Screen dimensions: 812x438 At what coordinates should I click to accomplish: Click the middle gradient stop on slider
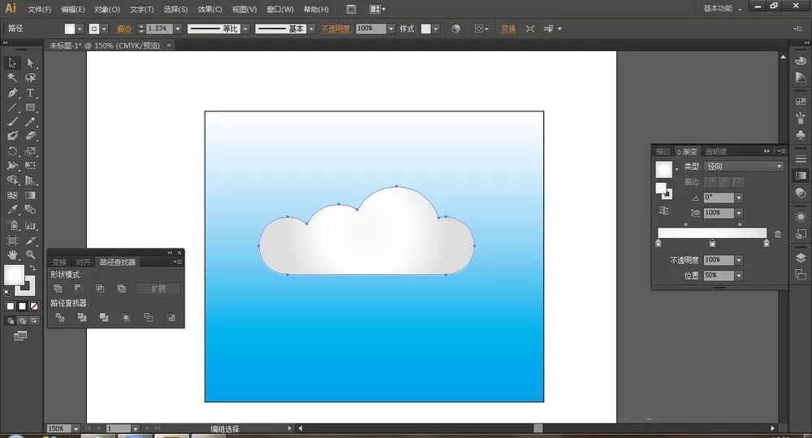(713, 243)
